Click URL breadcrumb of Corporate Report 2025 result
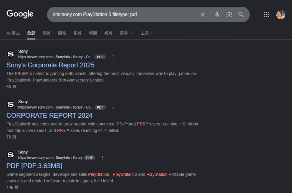 (56, 57)
